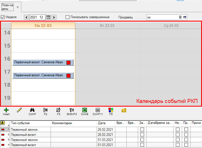
Task: Click the F9 colored squares icon
Action: 111,110
